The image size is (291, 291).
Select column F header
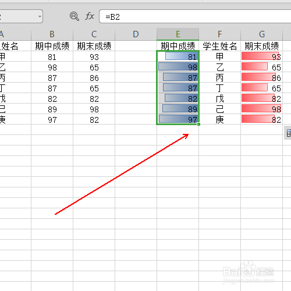point(220,34)
